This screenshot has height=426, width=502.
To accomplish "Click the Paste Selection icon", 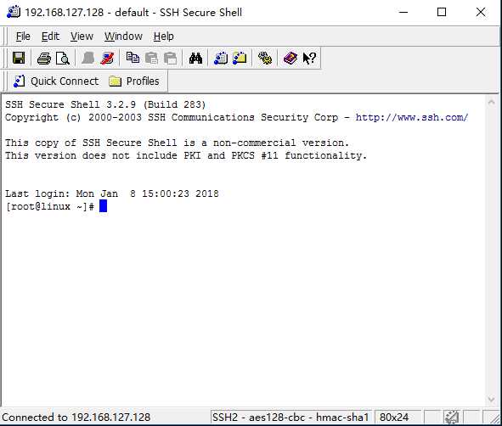I will (x=171, y=59).
